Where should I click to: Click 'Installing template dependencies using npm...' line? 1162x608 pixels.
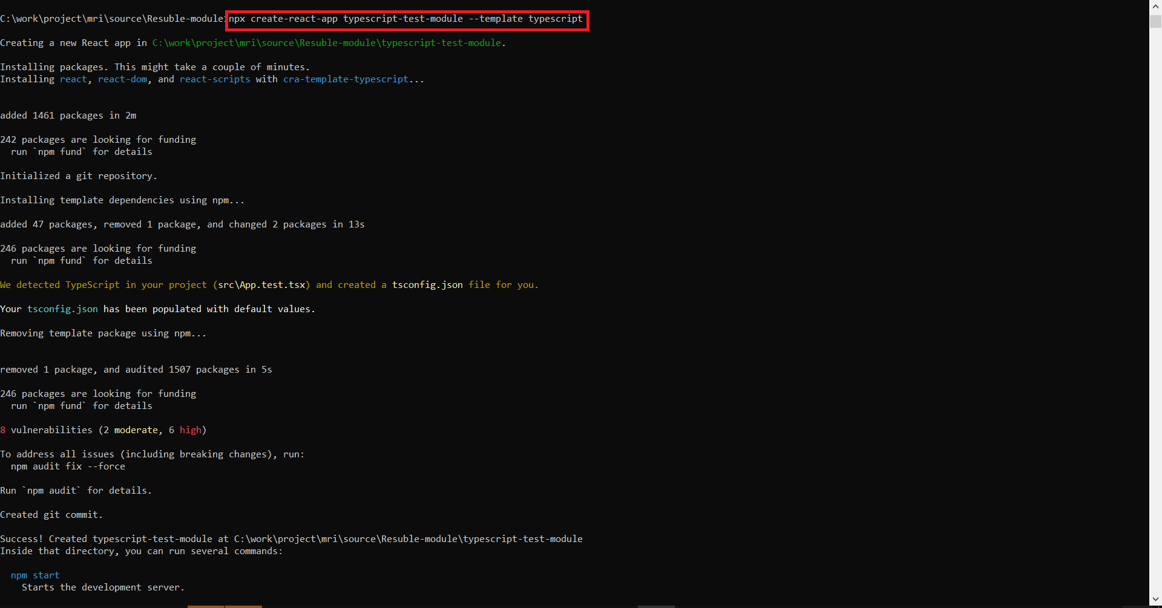tap(122, 200)
